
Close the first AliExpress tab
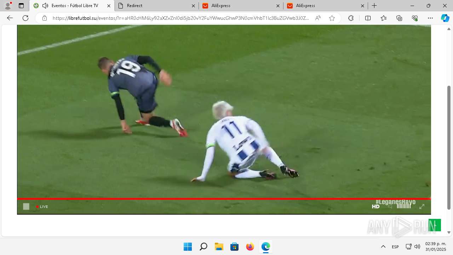point(278,6)
